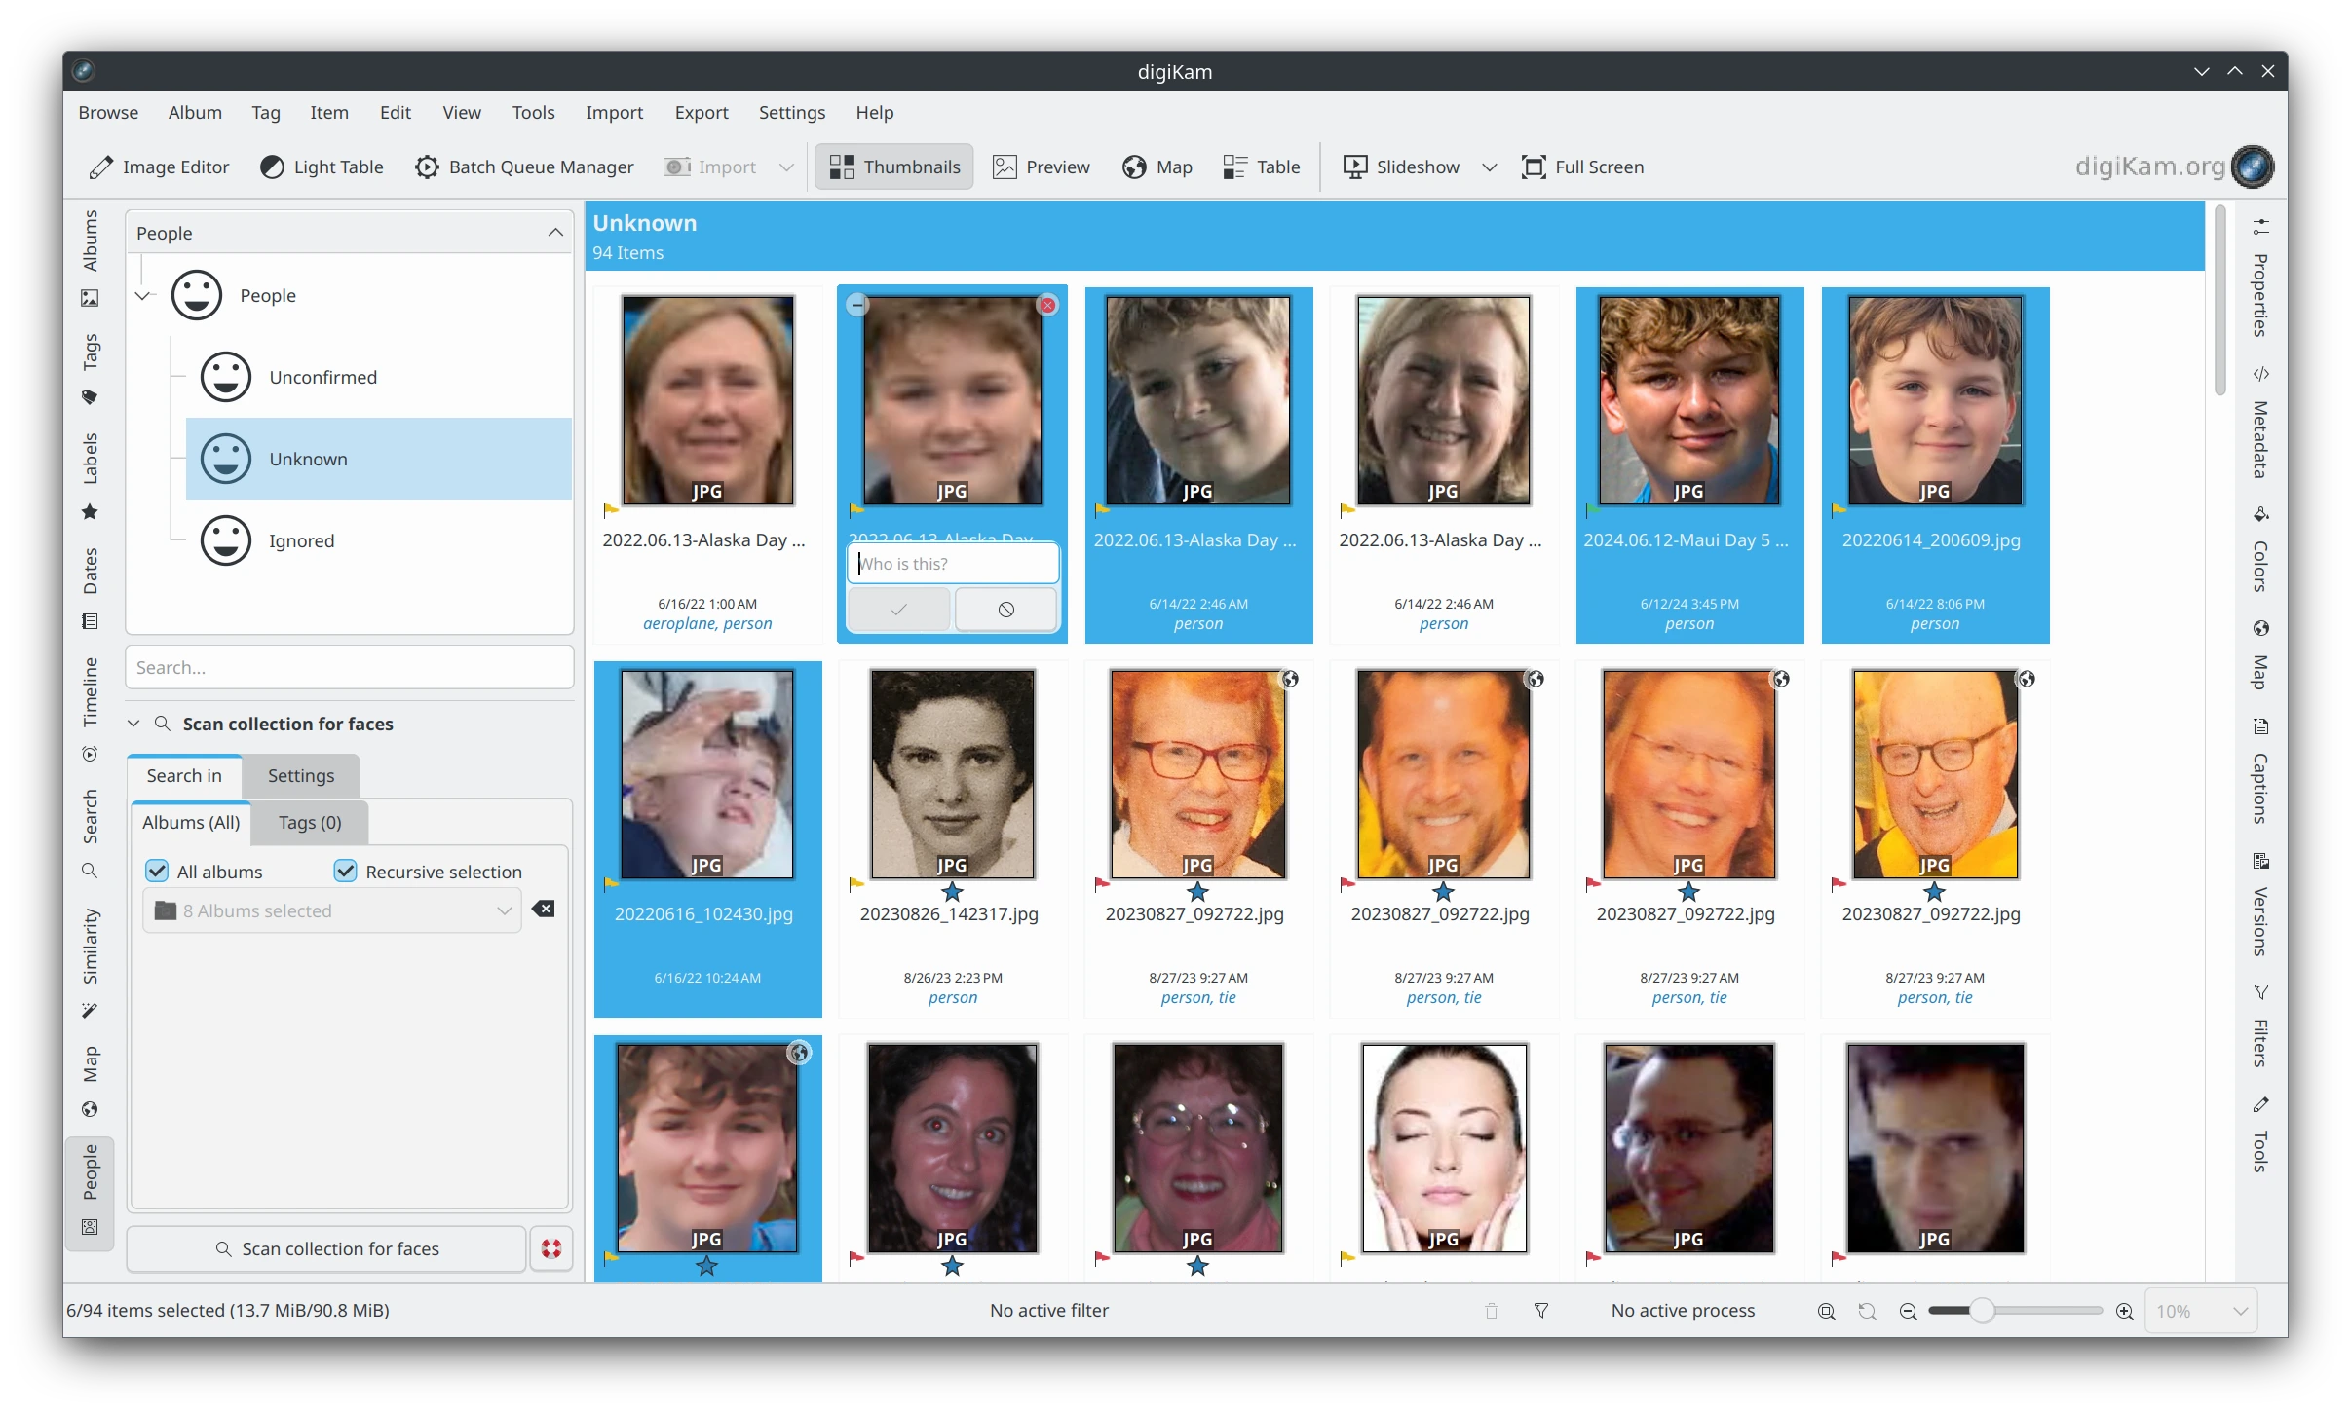Select the Unconfirmed people tag
The image size is (2351, 1412).
point(322,377)
